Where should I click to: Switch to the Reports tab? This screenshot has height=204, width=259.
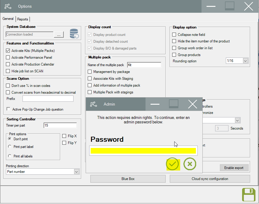pyautogui.click(x=23, y=19)
